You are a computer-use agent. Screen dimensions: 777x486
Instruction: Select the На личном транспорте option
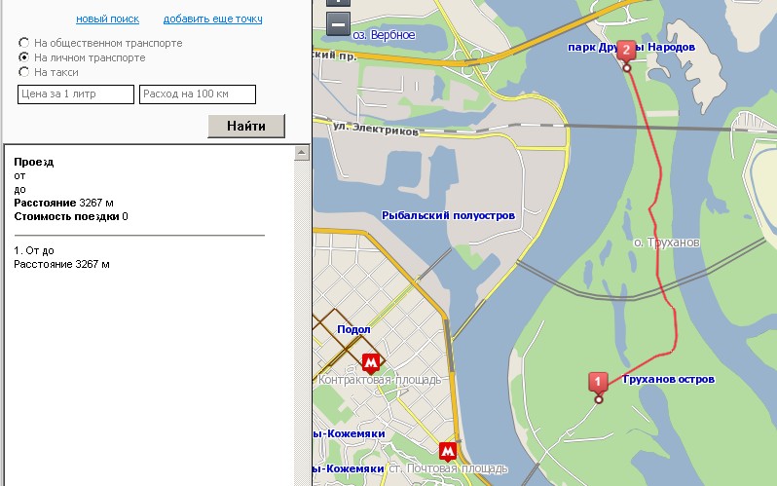pos(24,57)
